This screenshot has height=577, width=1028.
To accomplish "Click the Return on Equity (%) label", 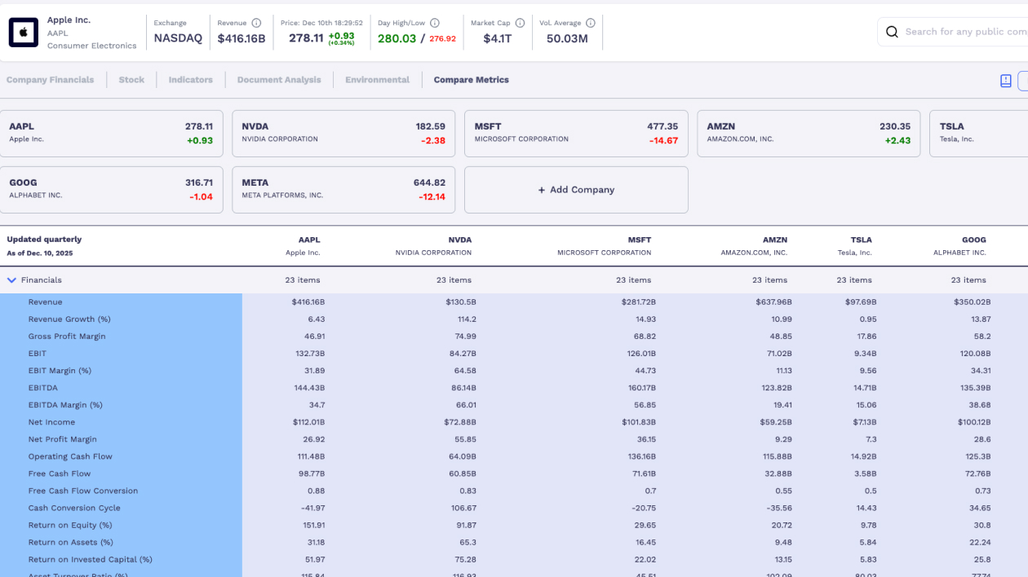I will pos(70,525).
